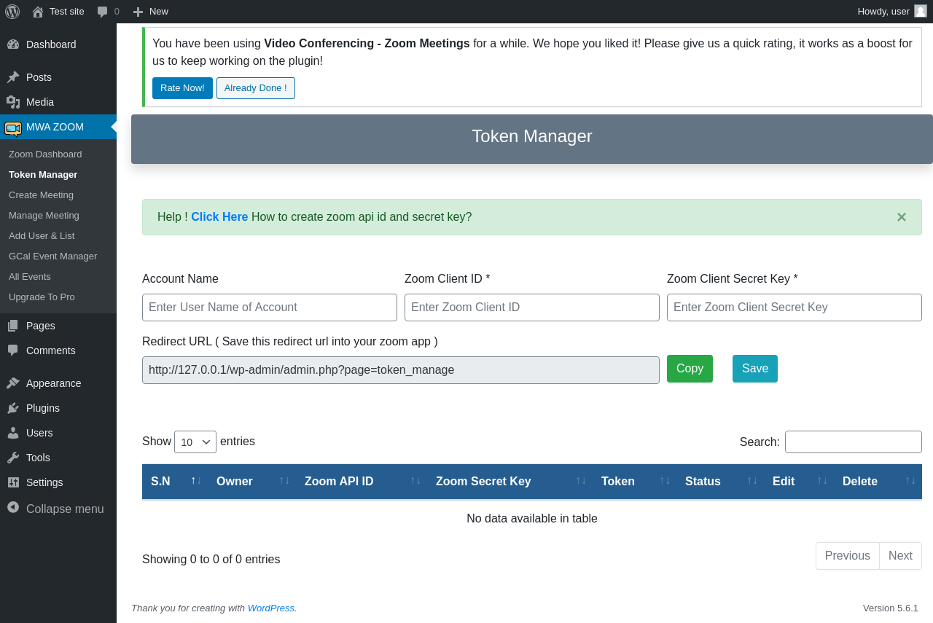933x623 pixels.
Task: Click the Comments icon in sidebar
Action: click(13, 350)
